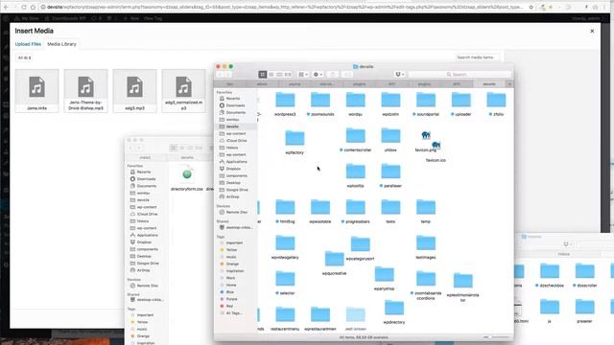This screenshot has width=614, height=345.
Task: Open Applications in devsite Finder sidebar
Action: 236,162
